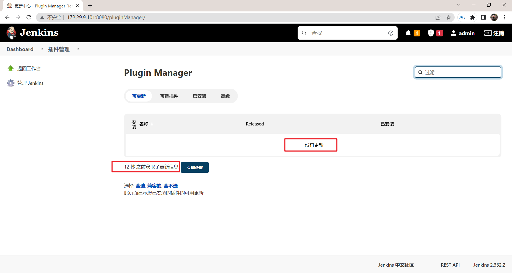Bookmark the page with star icon

coord(449,18)
